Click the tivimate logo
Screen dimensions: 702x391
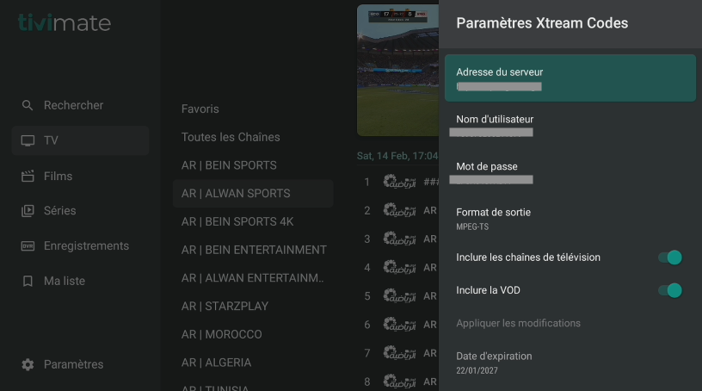click(65, 23)
